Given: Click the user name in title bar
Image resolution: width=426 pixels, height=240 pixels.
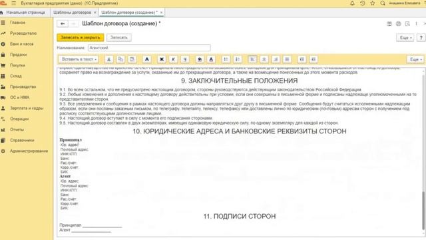Looking at the screenshot, I should (404, 3).
